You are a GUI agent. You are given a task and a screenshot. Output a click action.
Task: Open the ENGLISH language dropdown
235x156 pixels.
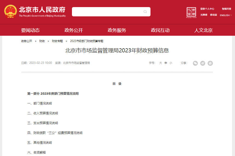pos(226,15)
